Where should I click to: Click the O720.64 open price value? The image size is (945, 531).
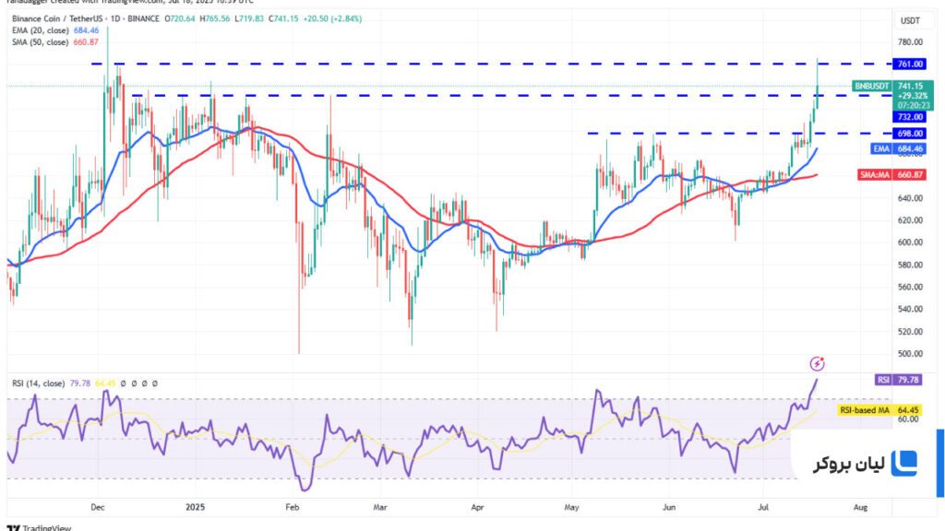click(x=180, y=18)
